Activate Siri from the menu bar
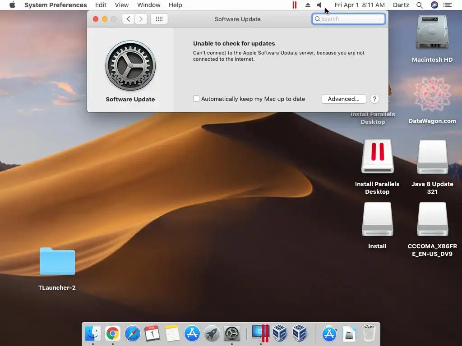 pos(434,5)
